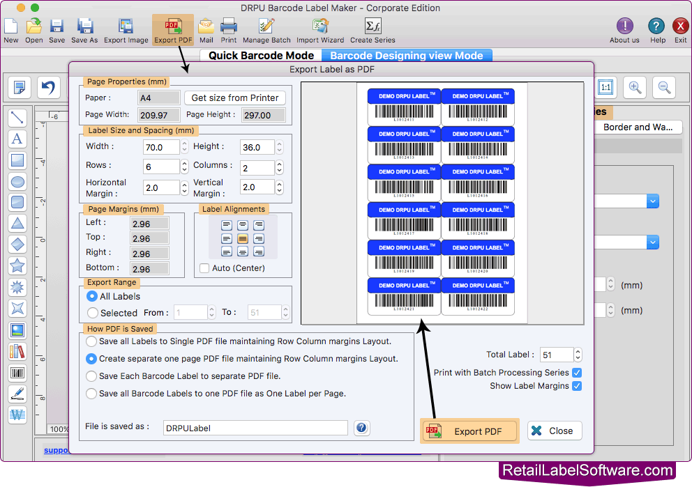Select the Selected export range option
Screen dimensions: 692x487
click(x=91, y=312)
